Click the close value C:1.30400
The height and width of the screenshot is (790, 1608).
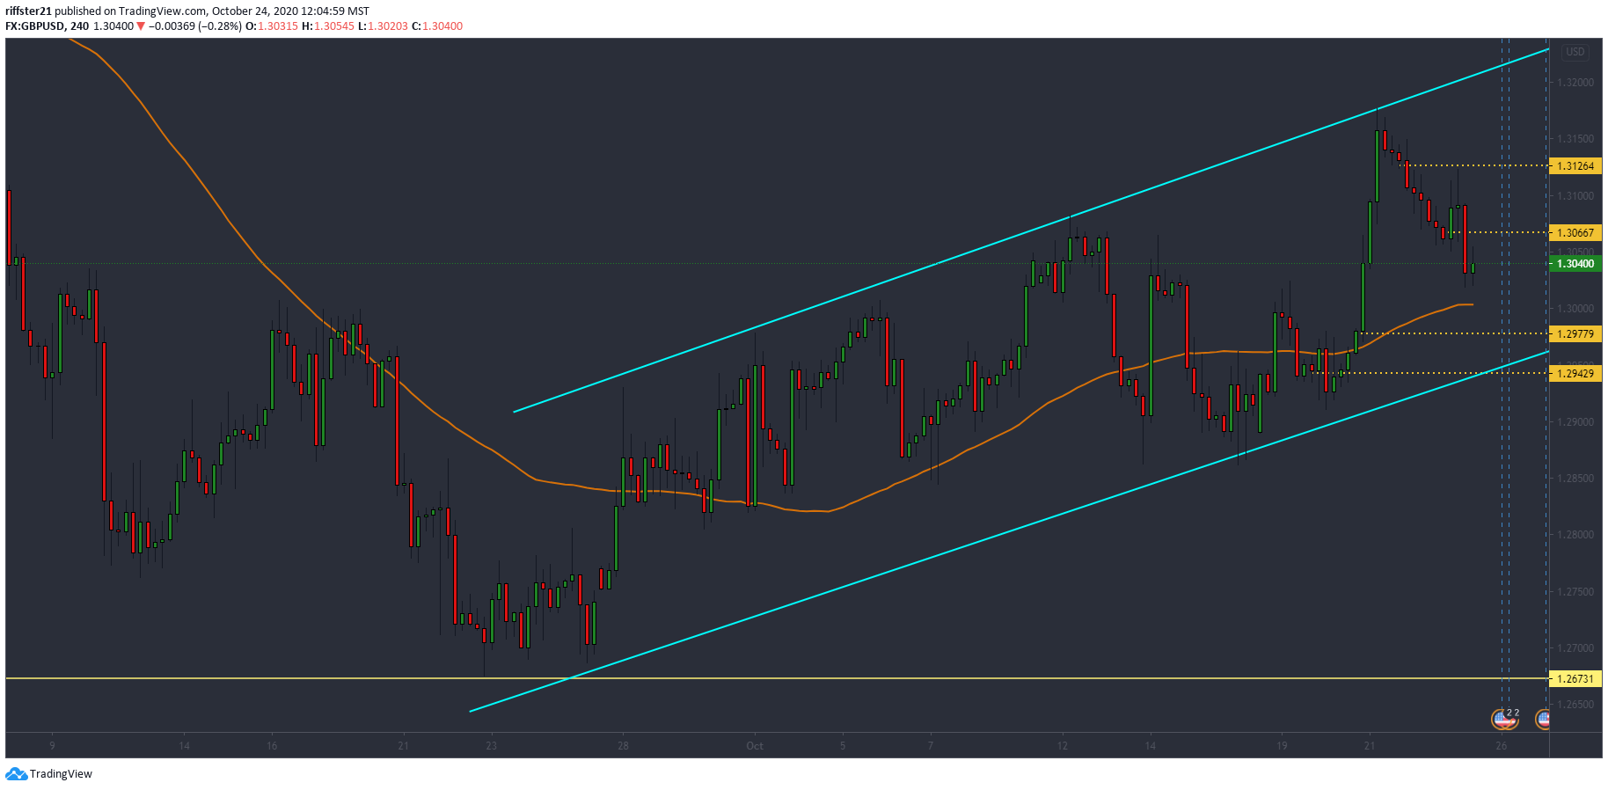point(437,26)
